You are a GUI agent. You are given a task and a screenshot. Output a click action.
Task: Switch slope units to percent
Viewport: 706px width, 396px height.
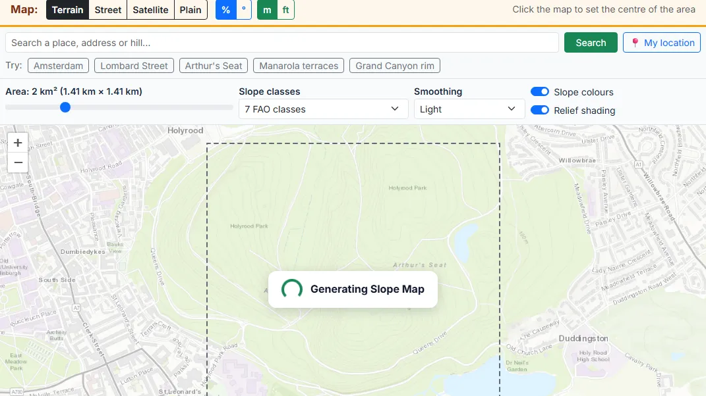(226, 10)
